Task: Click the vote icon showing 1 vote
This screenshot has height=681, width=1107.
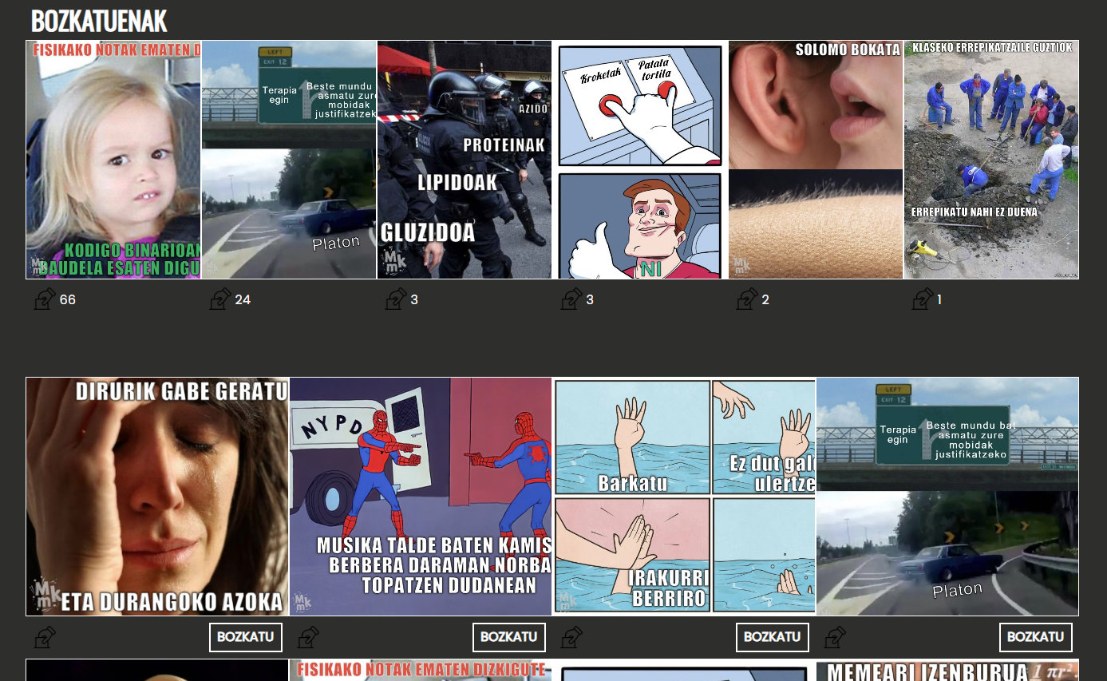Action: (923, 299)
